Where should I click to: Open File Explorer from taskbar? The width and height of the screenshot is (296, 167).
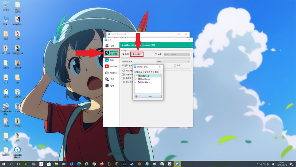(x=56, y=164)
